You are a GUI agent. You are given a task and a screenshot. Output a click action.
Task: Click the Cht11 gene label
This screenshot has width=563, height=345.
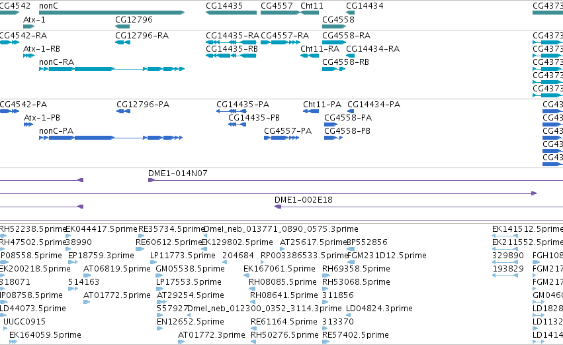312,6
